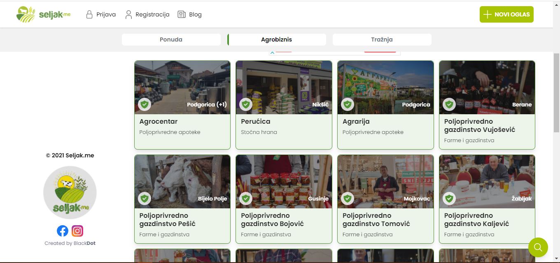Click the Prijava lock icon
Viewport: 560px width, 263px height.
pyautogui.click(x=89, y=14)
